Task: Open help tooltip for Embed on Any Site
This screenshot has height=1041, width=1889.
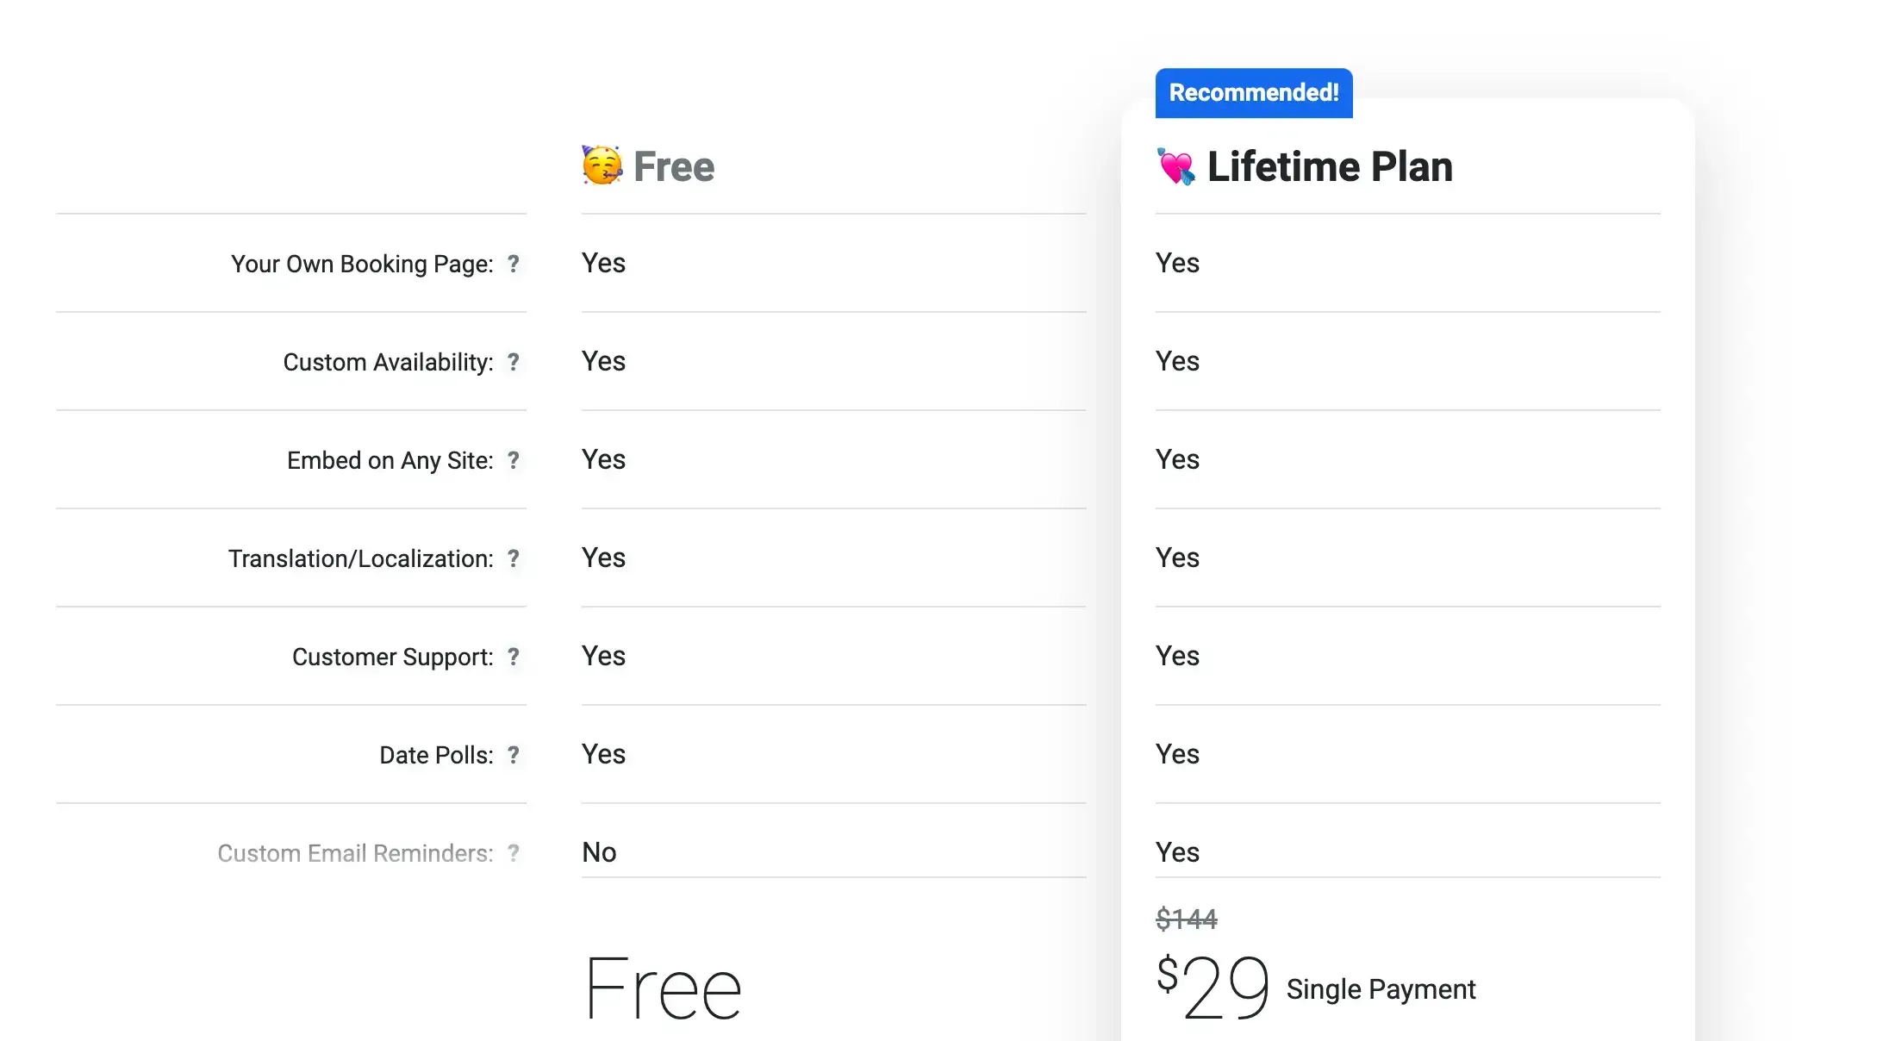Action: (514, 461)
